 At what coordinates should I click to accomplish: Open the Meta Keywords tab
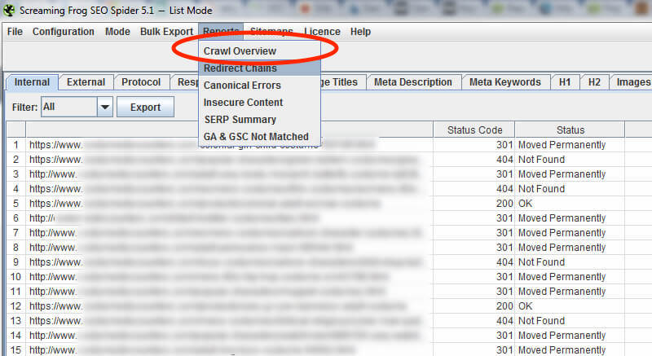[505, 82]
